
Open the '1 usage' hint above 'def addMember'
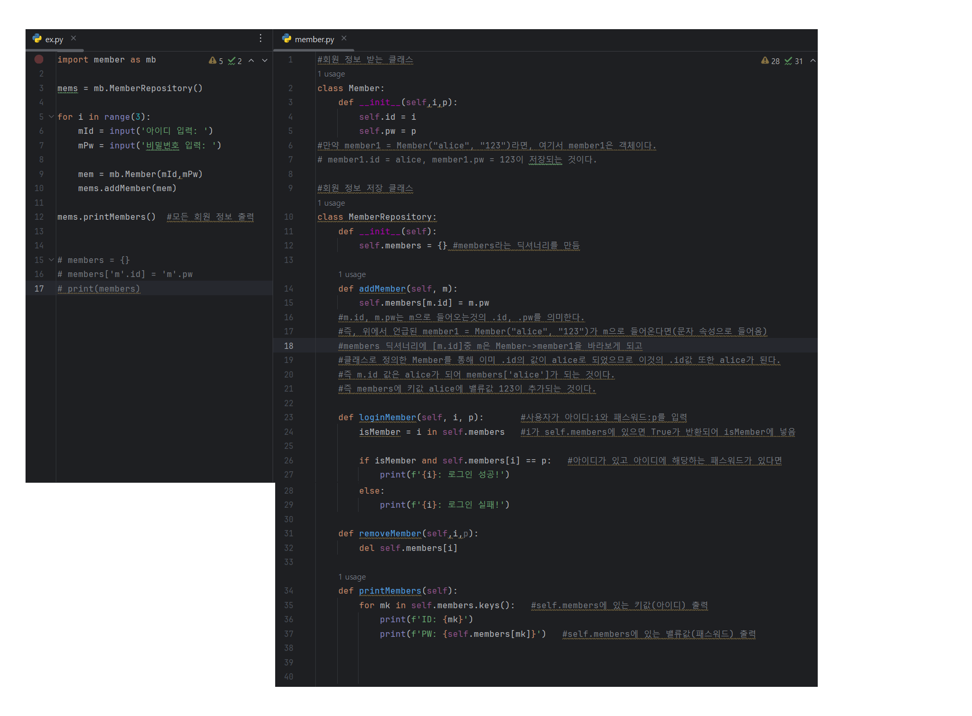pyautogui.click(x=352, y=274)
